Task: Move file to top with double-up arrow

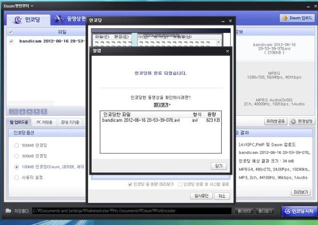Action: [22, 111]
